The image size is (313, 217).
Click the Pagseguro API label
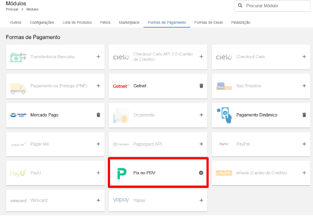(147, 144)
